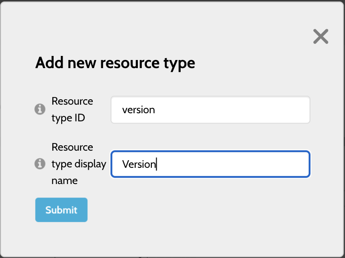Click the 'Resource type display name' label
This screenshot has height=258, width=345.
click(x=79, y=164)
